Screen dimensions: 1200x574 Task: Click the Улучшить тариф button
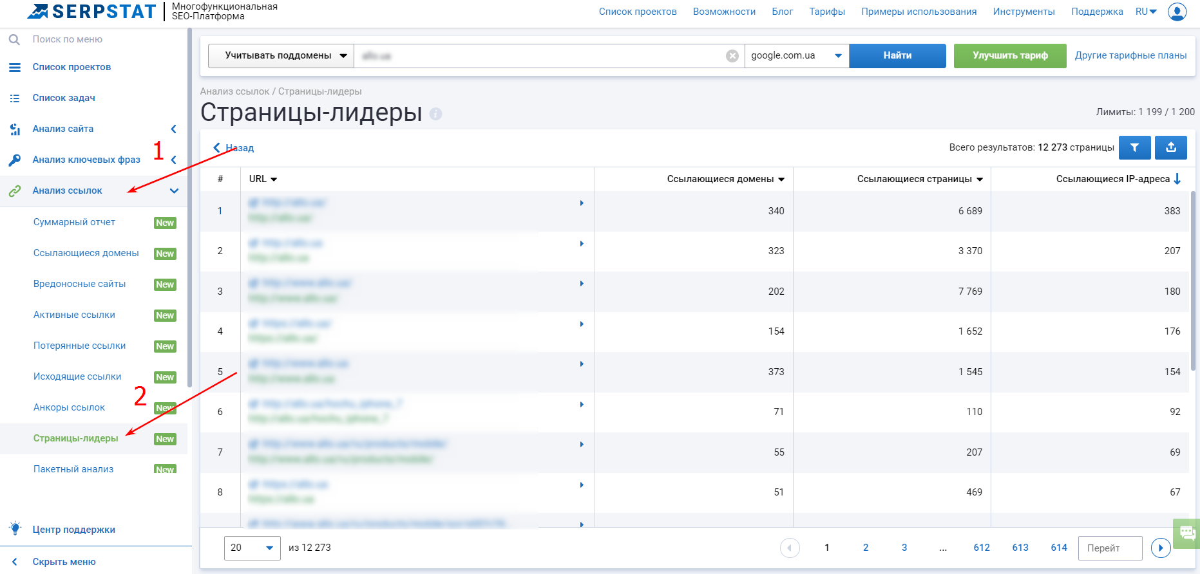pos(1010,56)
